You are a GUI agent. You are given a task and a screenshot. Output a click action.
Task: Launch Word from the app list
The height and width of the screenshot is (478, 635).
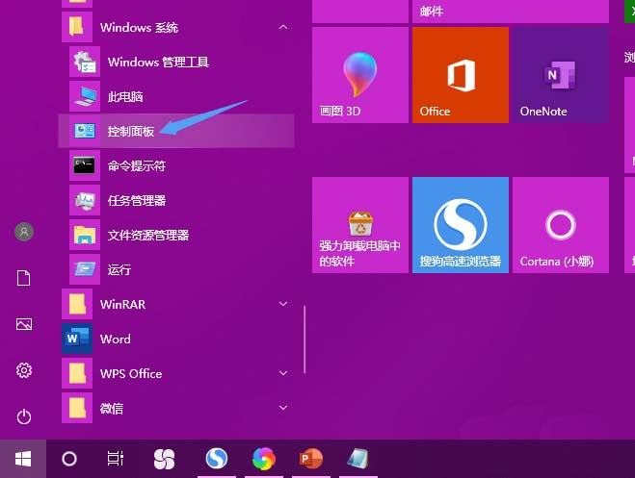pyautogui.click(x=176, y=339)
